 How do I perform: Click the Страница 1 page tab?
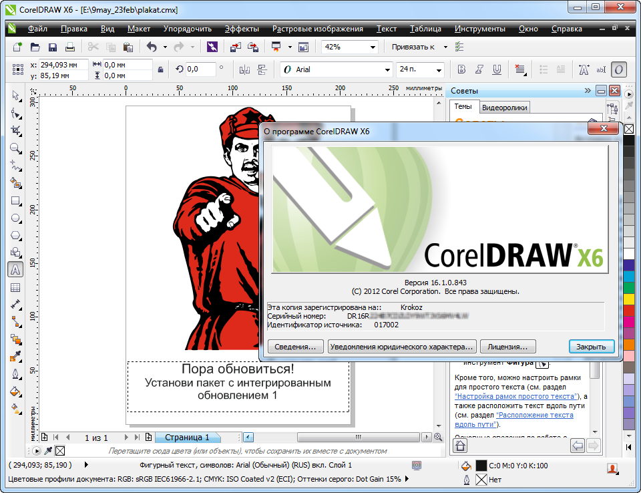click(x=187, y=437)
